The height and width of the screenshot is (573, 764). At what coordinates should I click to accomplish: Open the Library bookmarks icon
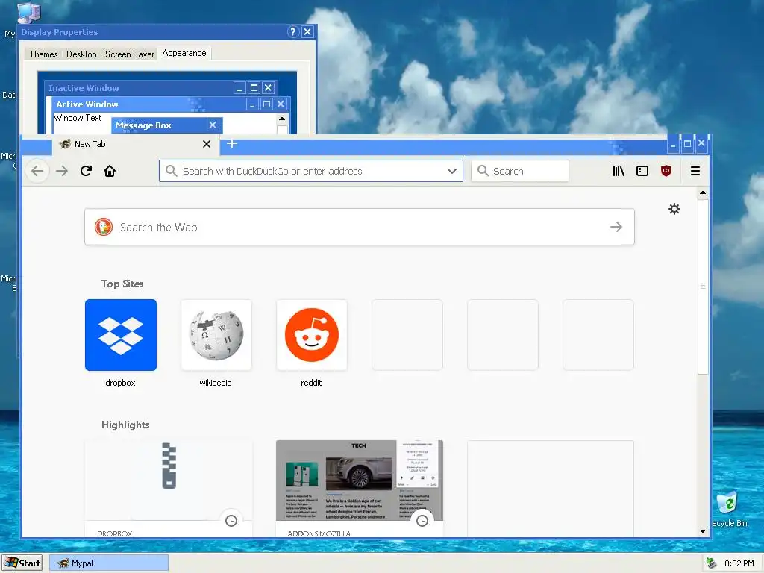(x=619, y=171)
